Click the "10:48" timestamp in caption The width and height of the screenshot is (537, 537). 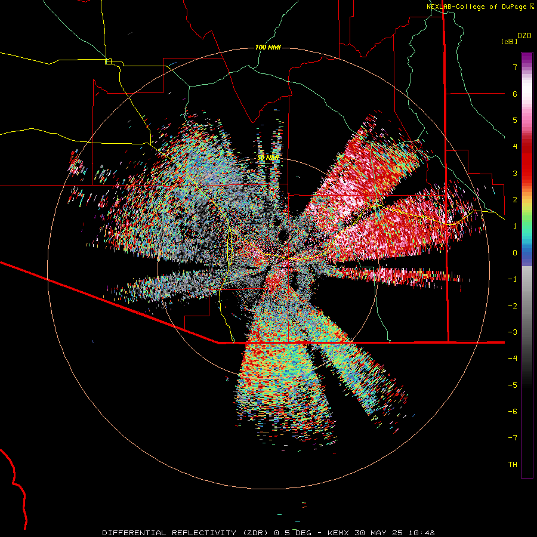422,533
